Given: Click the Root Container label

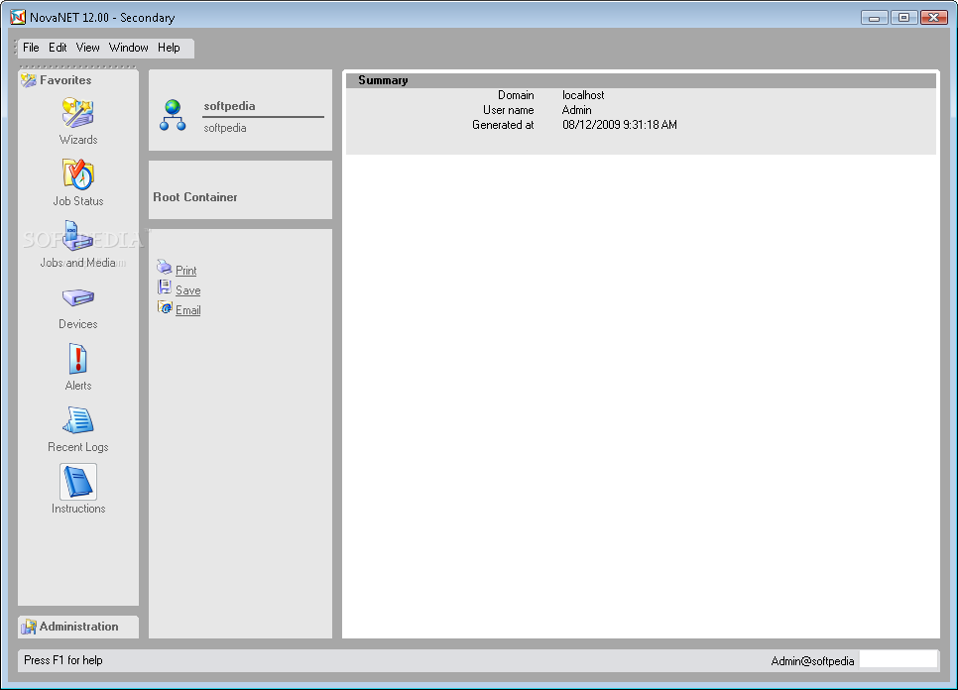Looking at the screenshot, I should 195,197.
